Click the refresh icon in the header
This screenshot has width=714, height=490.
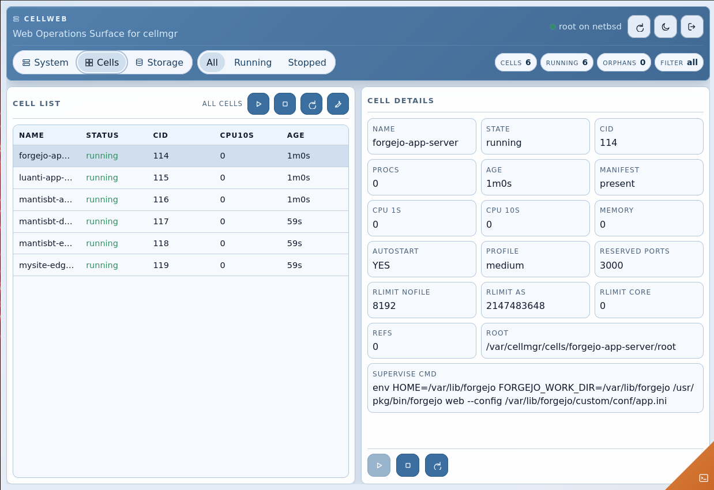point(639,27)
